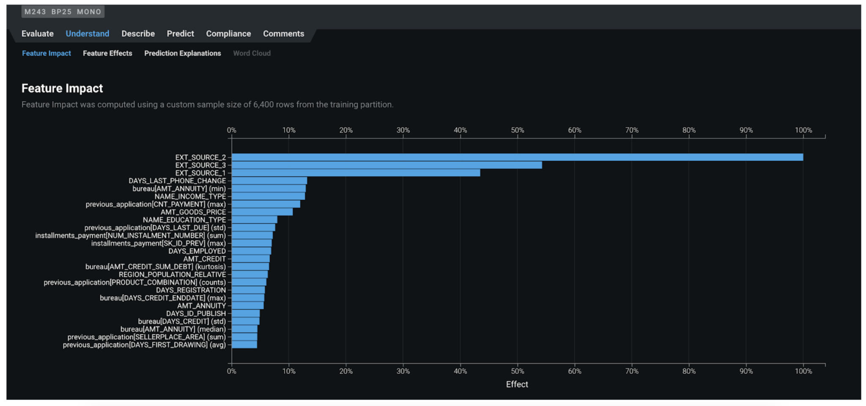866x406 pixels.
Task: Open the Feature Effects sub-tab
Action: click(x=107, y=53)
